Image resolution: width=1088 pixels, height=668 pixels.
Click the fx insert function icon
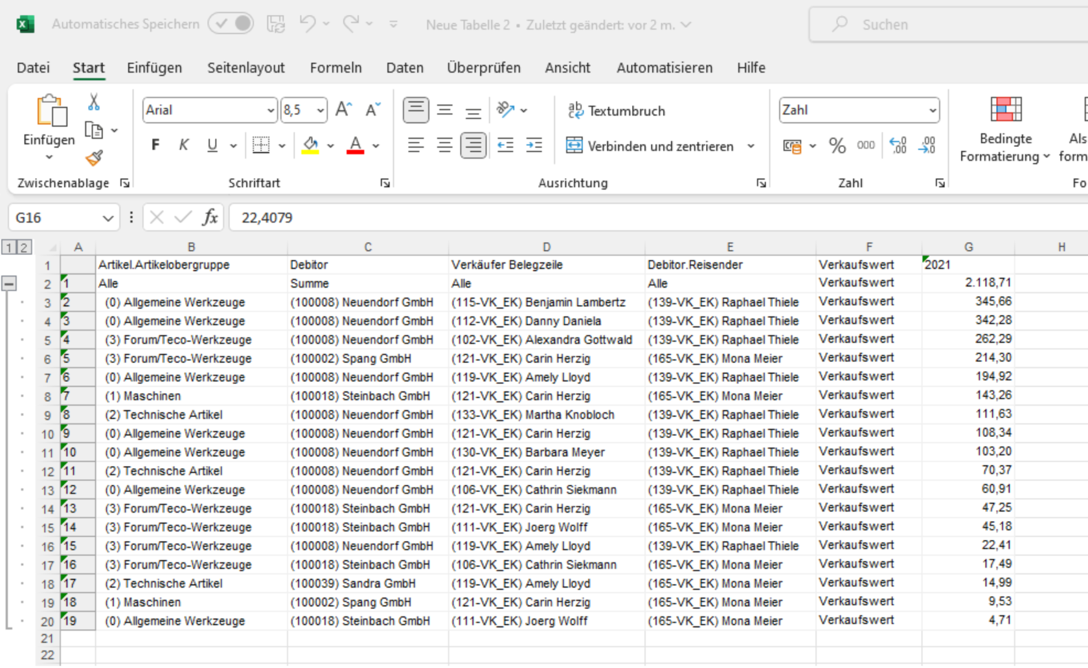point(210,217)
